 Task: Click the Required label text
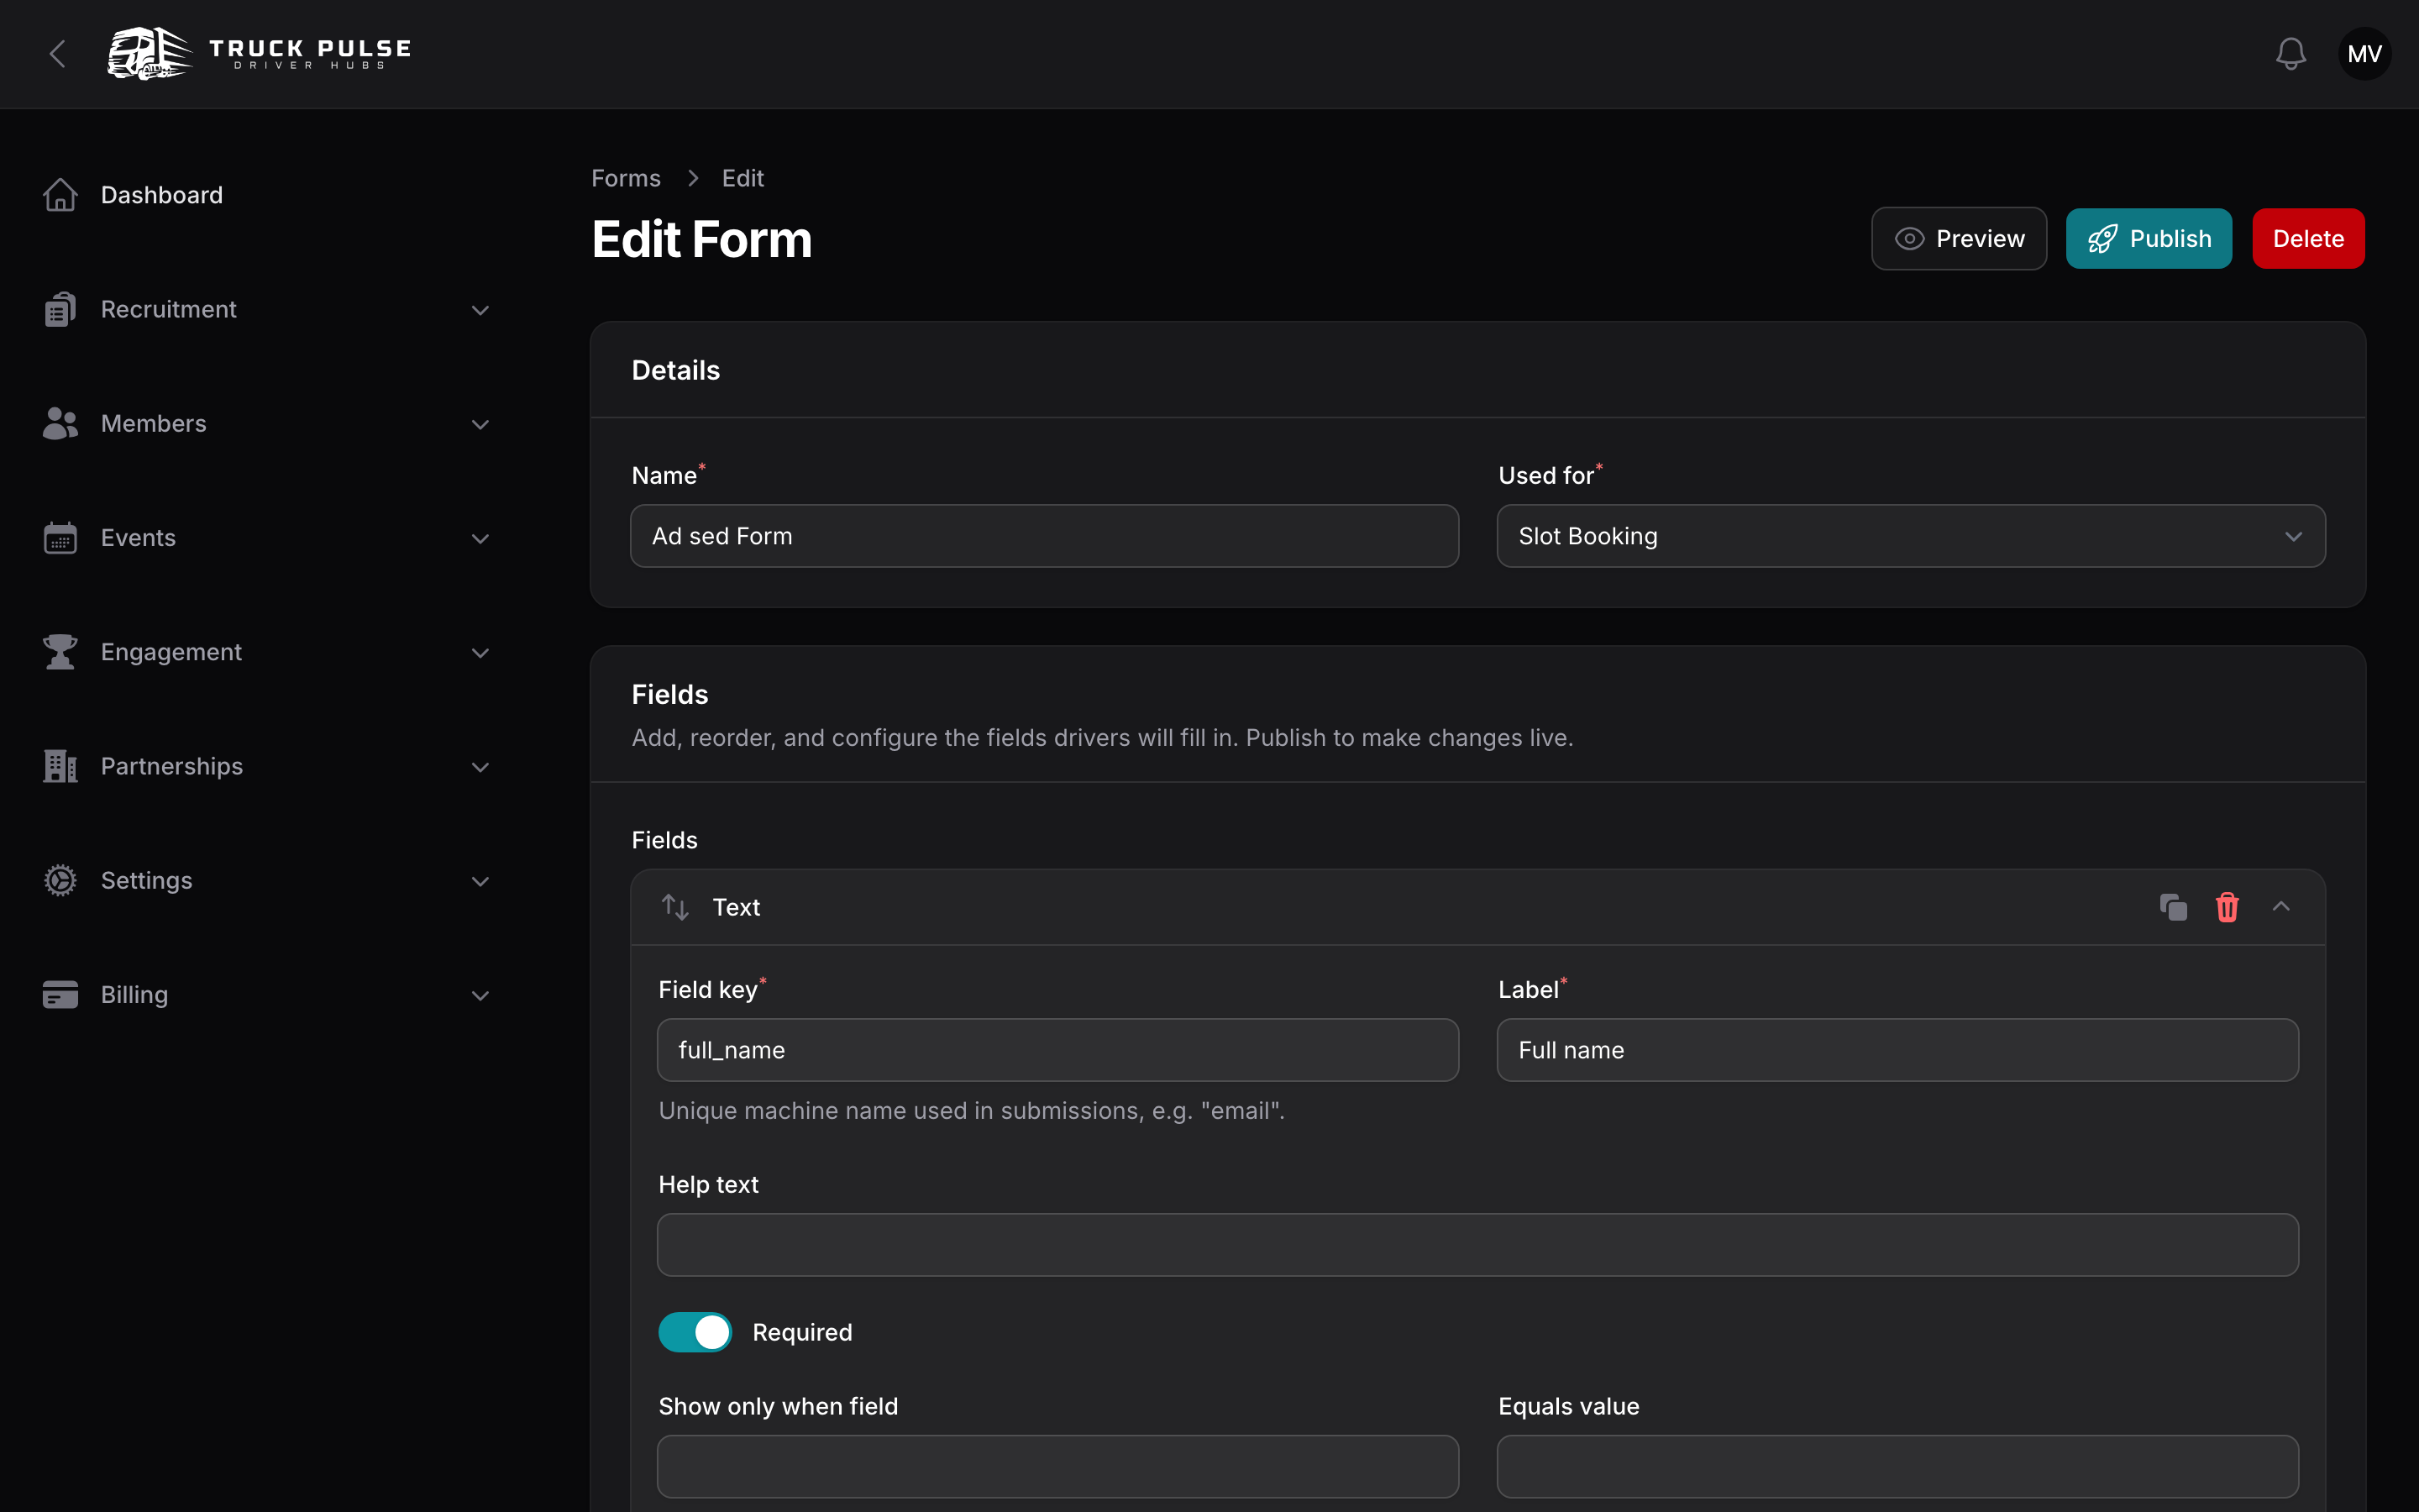pyautogui.click(x=803, y=1332)
